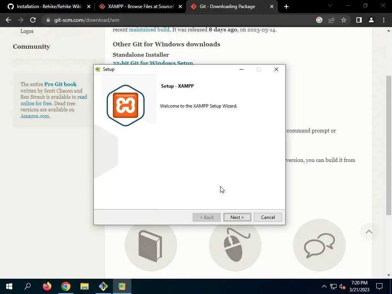Close the XAMPP Setup dialog
The width and height of the screenshot is (392, 294).
tap(276, 69)
